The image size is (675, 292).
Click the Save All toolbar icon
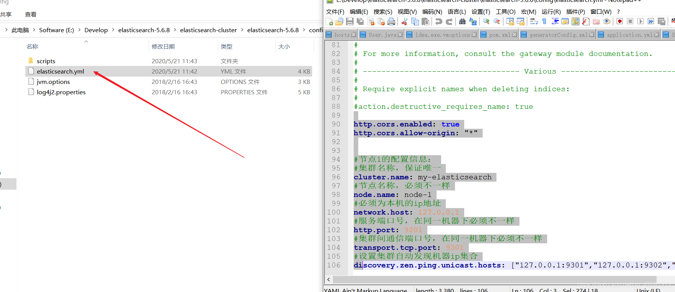(360, 21)
